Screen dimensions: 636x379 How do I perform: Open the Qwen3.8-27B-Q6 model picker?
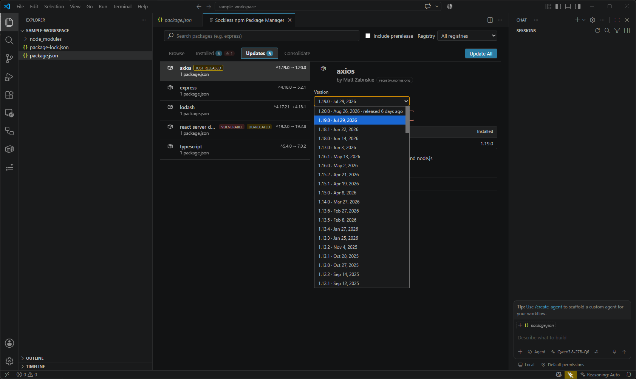click(570, 352)
